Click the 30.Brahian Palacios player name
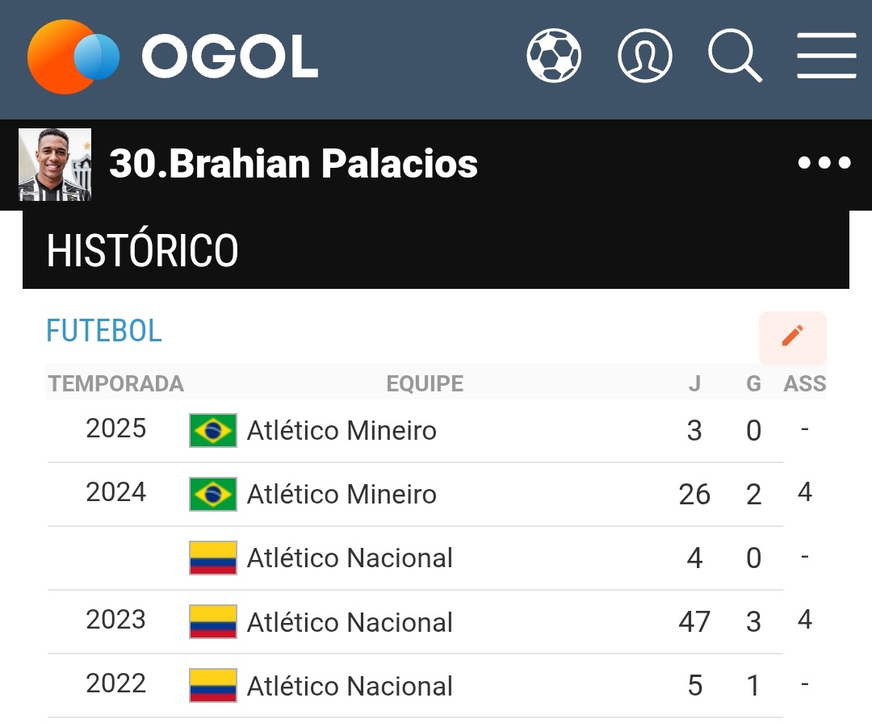Screen dimensions: 872x723 coord(293,164)
